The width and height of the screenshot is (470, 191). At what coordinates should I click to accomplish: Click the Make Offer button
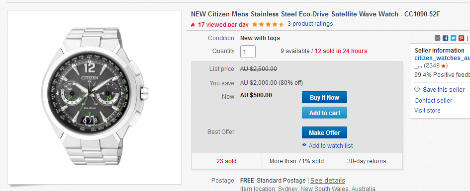click(x=324, y=133)
